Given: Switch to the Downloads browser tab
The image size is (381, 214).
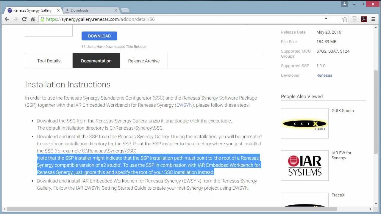Looking at the screenshot, I should pos(91,10).
